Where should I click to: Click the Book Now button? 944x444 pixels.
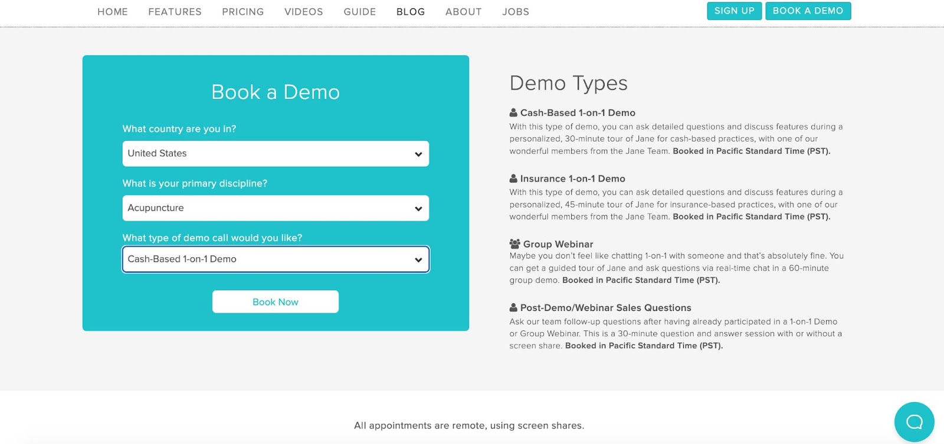pos(276,301)
